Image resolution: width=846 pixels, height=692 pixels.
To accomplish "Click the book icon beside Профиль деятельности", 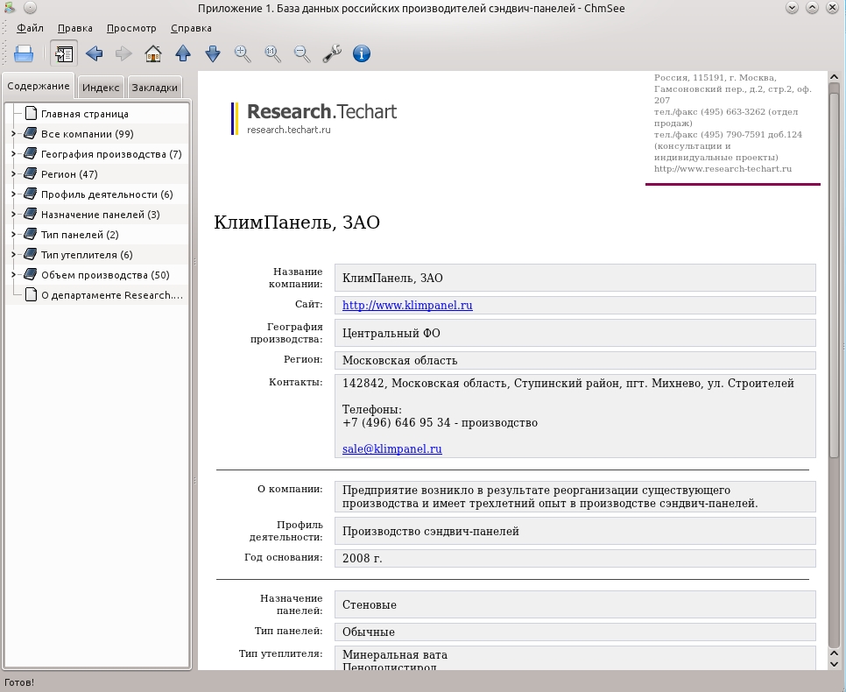I will click(x=31, y=194).
